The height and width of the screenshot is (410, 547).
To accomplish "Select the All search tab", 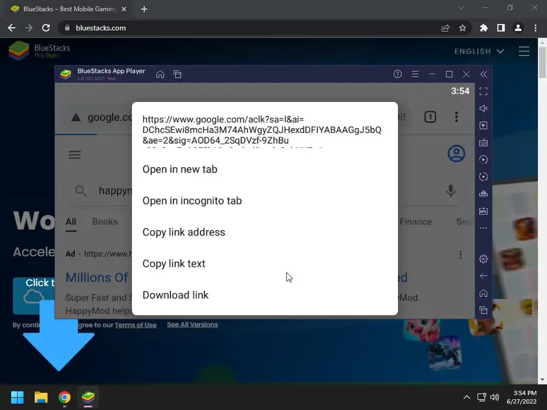I will [71, 222].
